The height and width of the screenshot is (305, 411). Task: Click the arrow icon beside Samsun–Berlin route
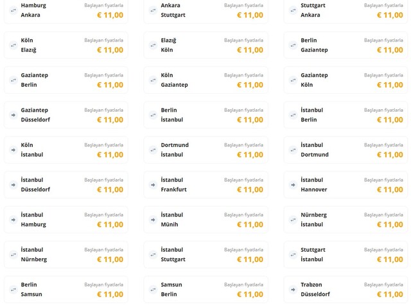coord(153,290)
